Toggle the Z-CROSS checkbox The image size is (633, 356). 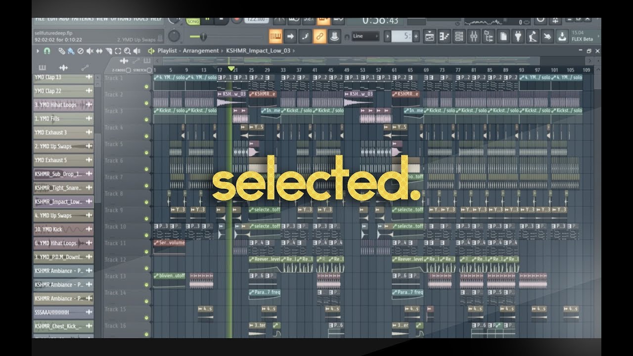point(129,71)
